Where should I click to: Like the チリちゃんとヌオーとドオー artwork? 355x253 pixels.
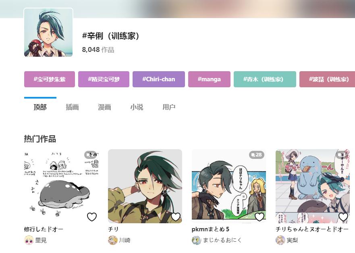click(343, 217)
